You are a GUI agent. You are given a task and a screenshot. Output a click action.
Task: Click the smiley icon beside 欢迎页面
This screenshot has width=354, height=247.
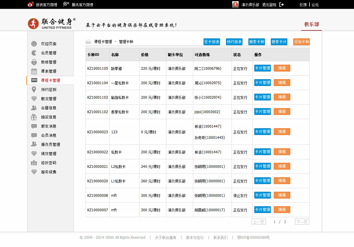34,44
